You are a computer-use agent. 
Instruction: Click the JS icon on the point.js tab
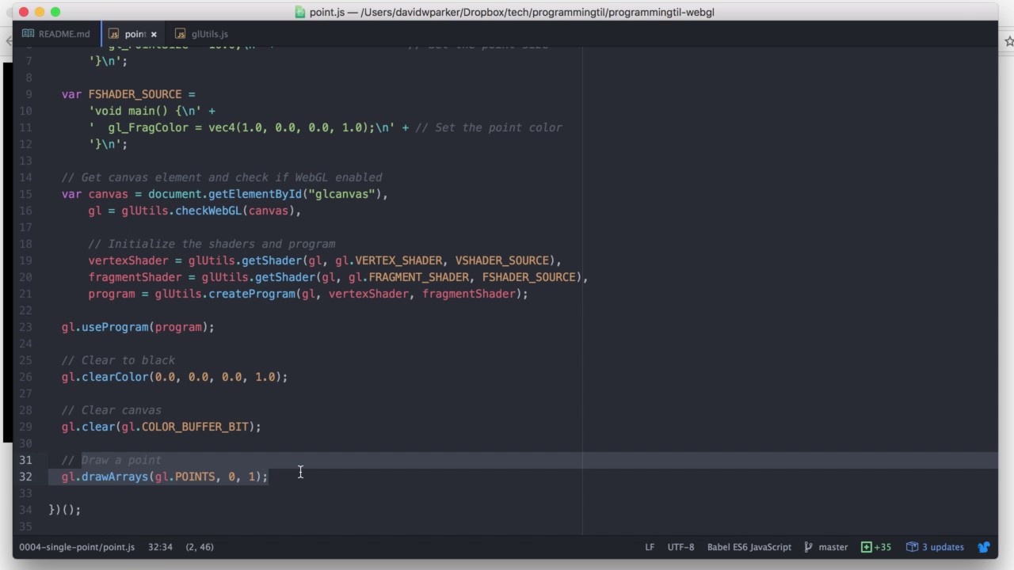pos(113,34)
